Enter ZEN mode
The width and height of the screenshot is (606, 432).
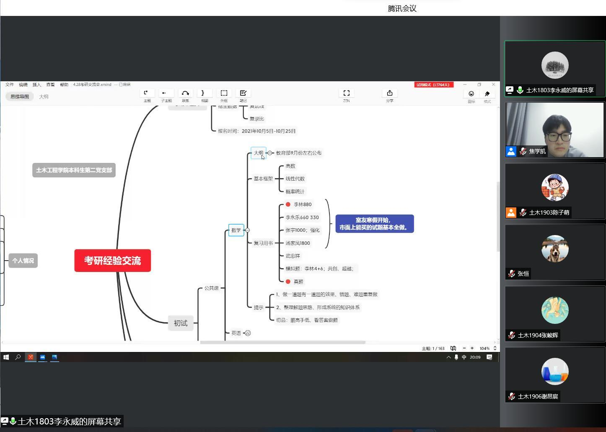tap(346, 93)
